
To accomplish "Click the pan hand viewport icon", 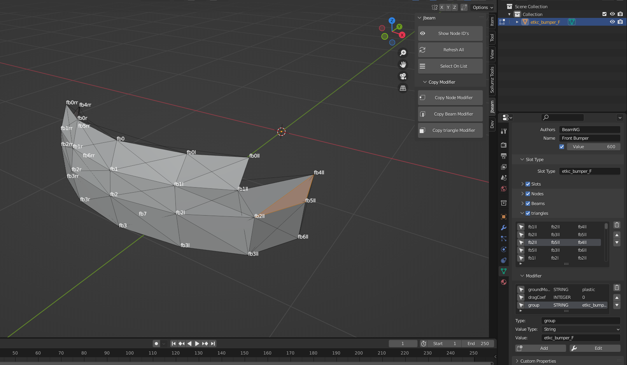I will tap(403, 65).
